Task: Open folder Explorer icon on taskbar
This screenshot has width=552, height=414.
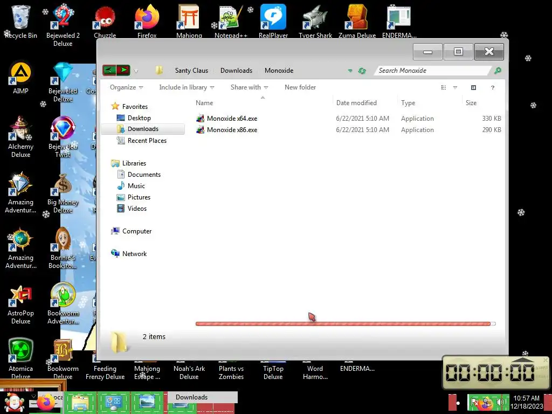Action: click(x=80, y=402)
